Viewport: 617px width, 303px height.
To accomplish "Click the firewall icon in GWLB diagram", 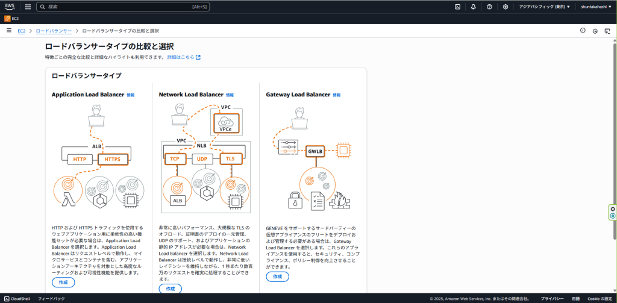I will 340,201.
